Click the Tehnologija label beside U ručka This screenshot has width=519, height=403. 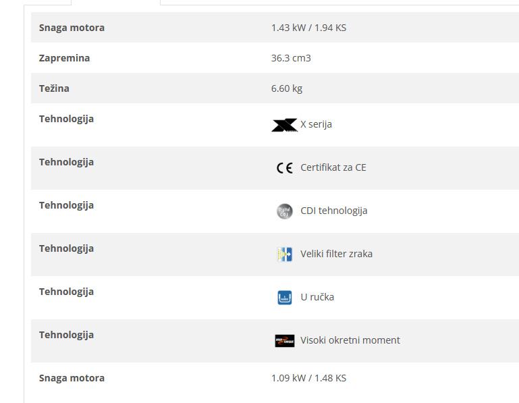click(x=66, y=292)
